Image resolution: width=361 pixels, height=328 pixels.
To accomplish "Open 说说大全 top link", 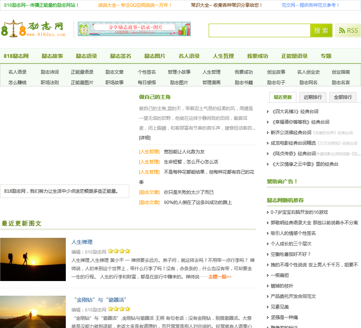I will click(135, 5).
